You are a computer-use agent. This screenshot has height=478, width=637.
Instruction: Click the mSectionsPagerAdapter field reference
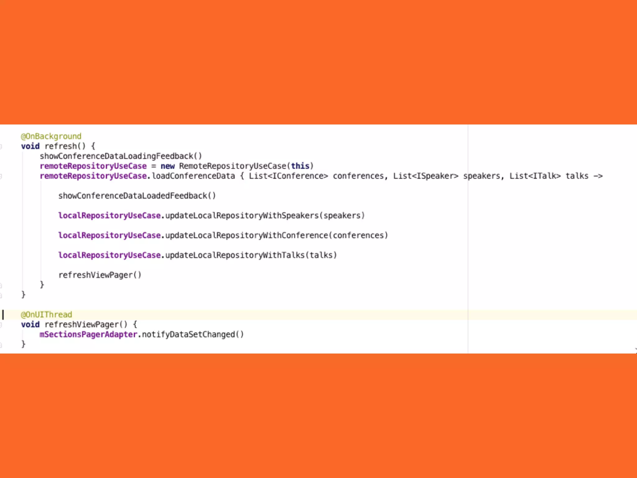(88, 335)
